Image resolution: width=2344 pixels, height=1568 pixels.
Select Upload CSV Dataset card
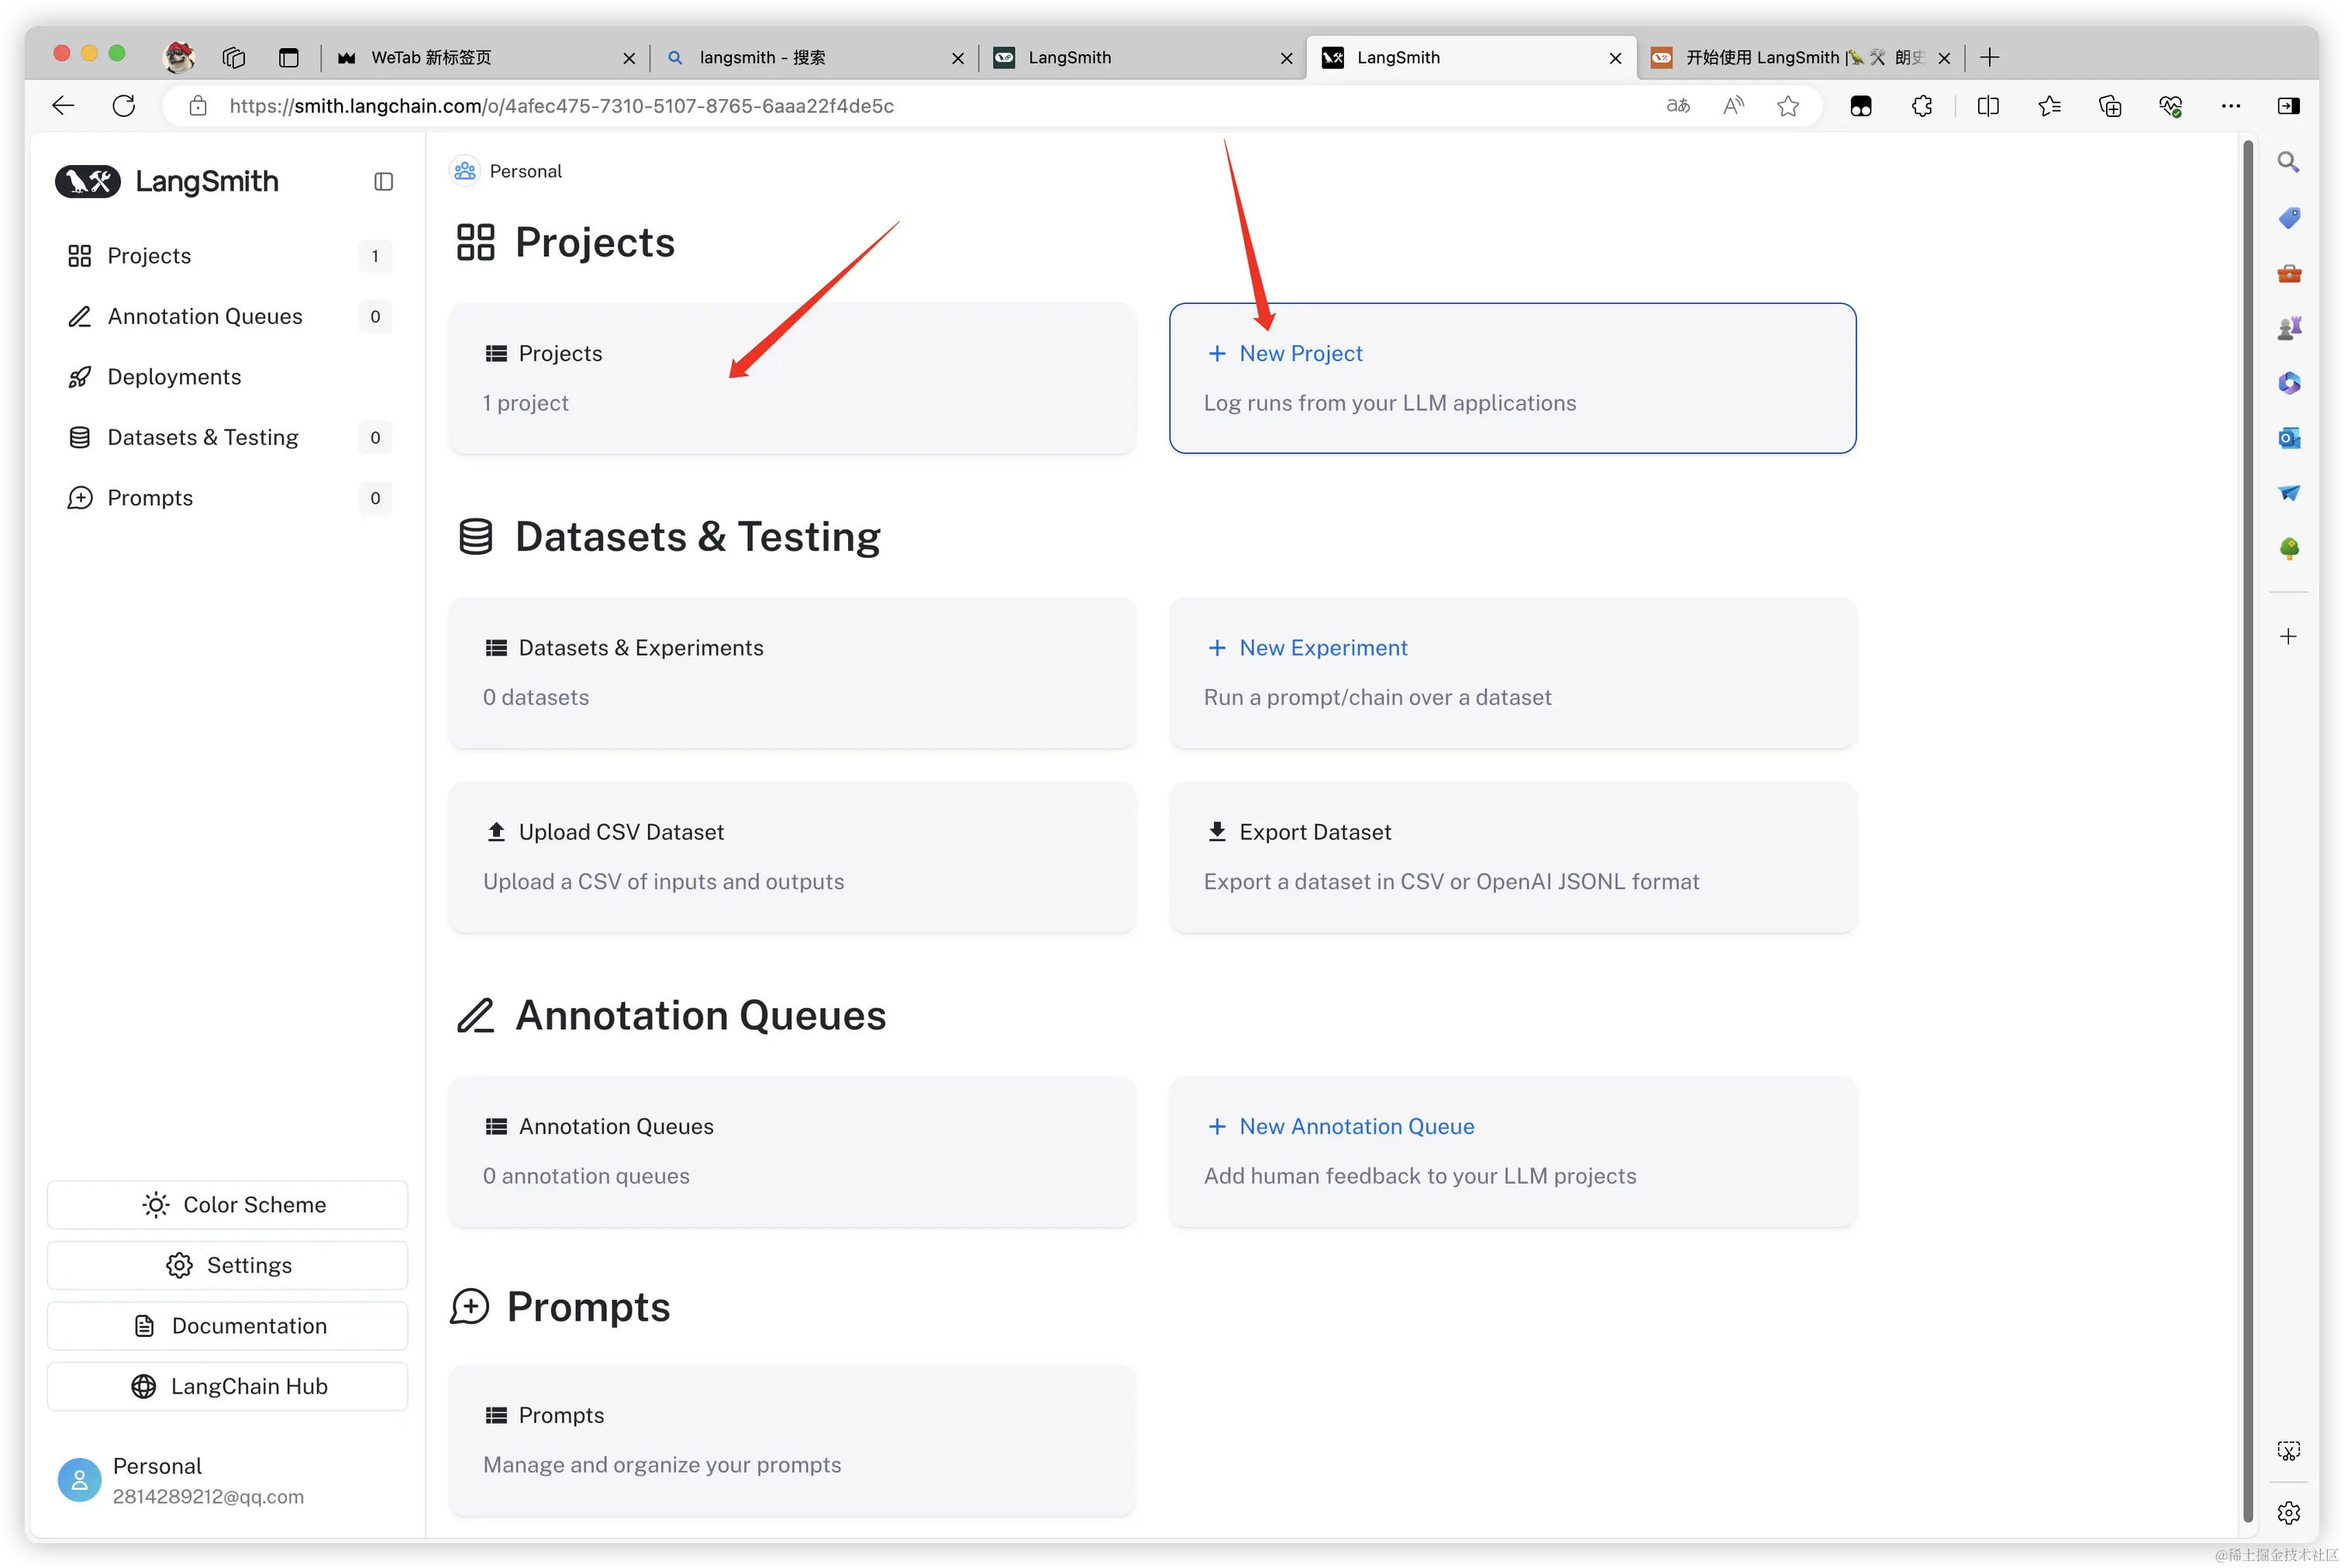click(792, 857)
